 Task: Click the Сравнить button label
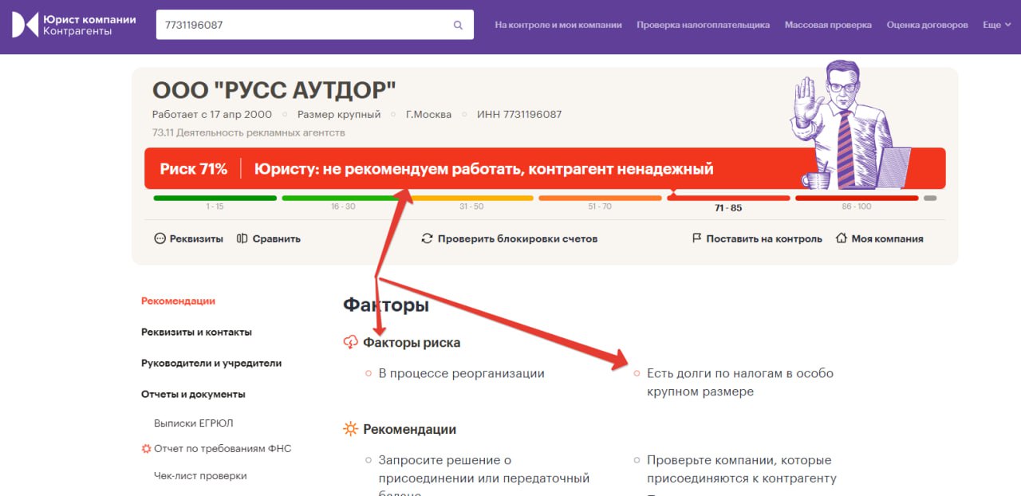pos(276,238)
